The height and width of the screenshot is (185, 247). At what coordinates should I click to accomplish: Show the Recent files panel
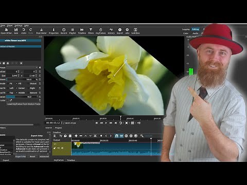(x=64, y=31)
